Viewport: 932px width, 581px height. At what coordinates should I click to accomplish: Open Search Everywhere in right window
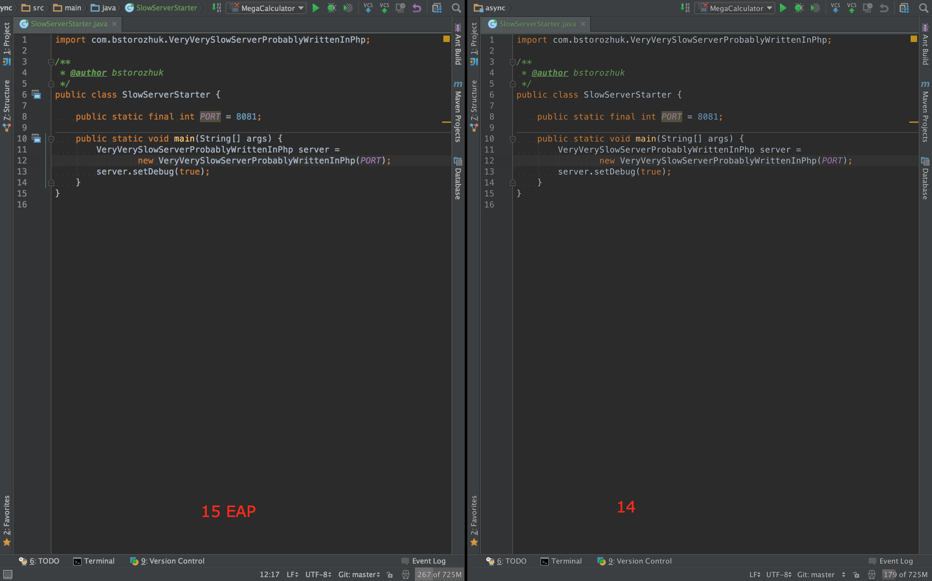[924, 8]
